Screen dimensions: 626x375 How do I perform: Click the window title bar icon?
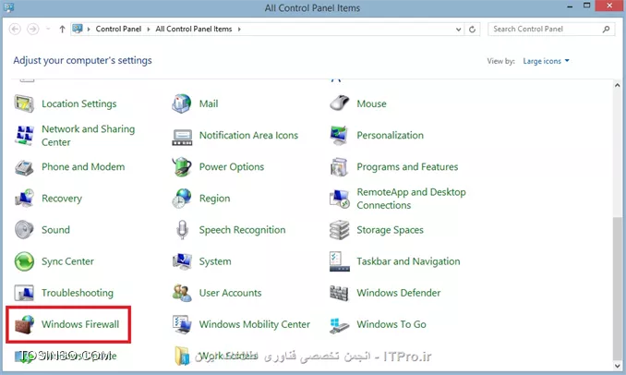pos(8,7)
